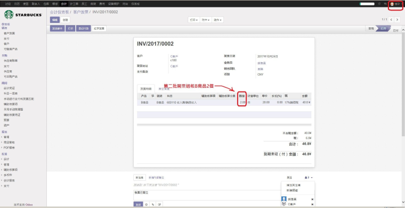Open the full composer pop-out icon
The image size is (405, 208).
[159, 204]
